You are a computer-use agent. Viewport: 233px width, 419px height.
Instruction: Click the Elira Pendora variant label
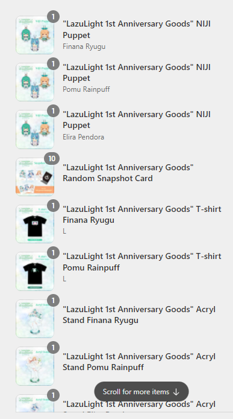[x=83, y=137]
